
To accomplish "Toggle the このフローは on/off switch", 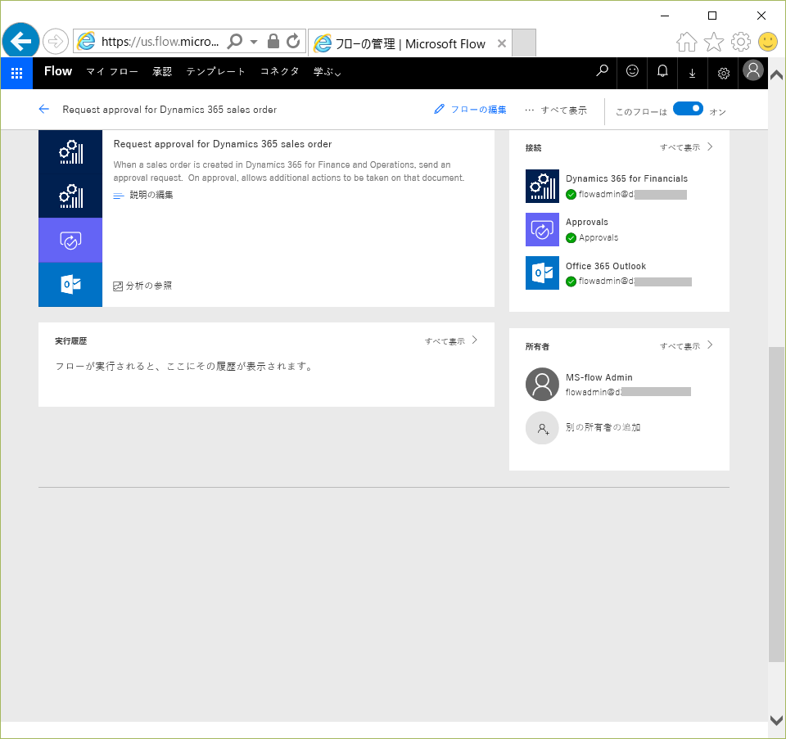I will coord(688,109).
